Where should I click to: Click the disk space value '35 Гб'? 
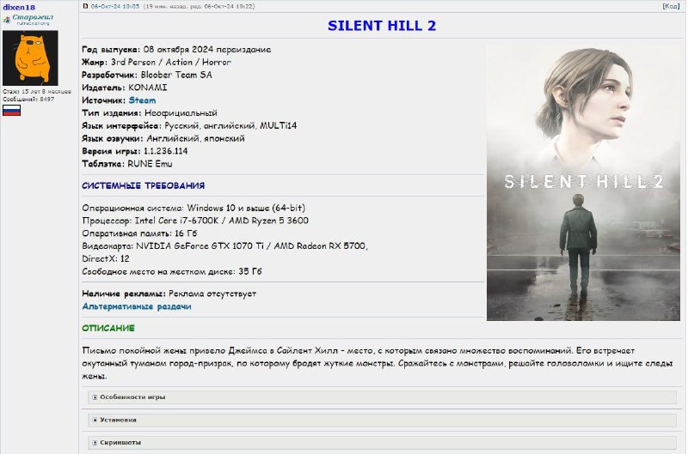pos(250,271)
